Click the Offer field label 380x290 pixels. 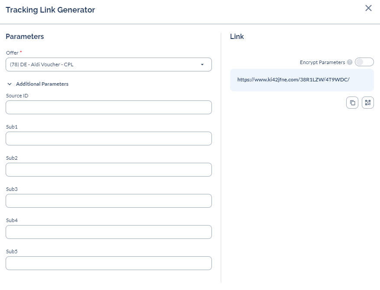pos(12,53)
